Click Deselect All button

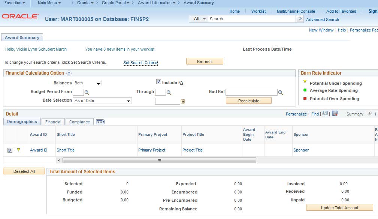click(x=24, y=171)
